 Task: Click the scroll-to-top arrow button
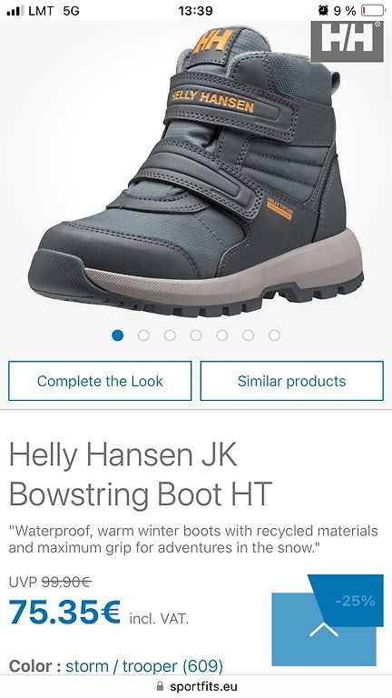click(324, 629)
